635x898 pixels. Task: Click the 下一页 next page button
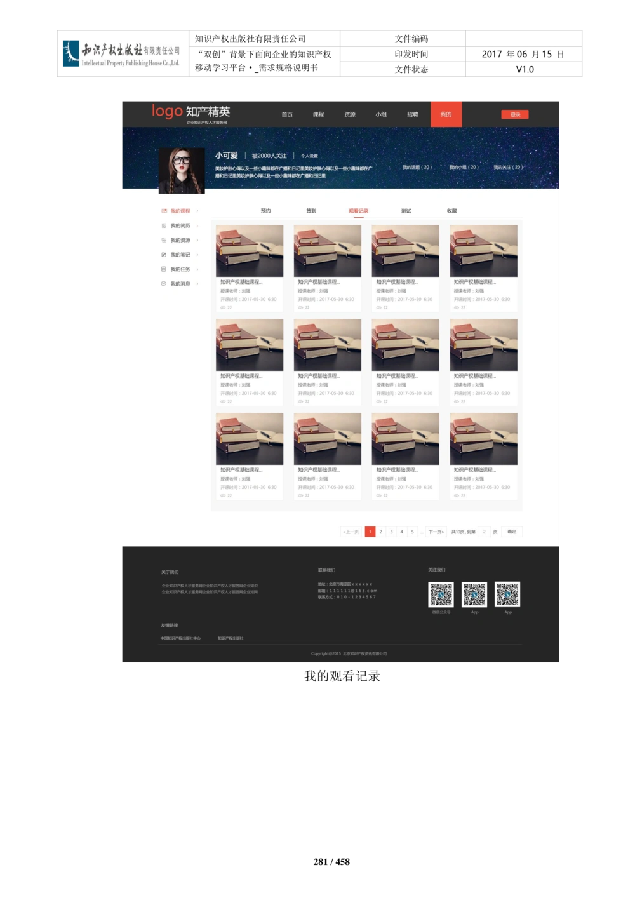(x=436, y=532)
